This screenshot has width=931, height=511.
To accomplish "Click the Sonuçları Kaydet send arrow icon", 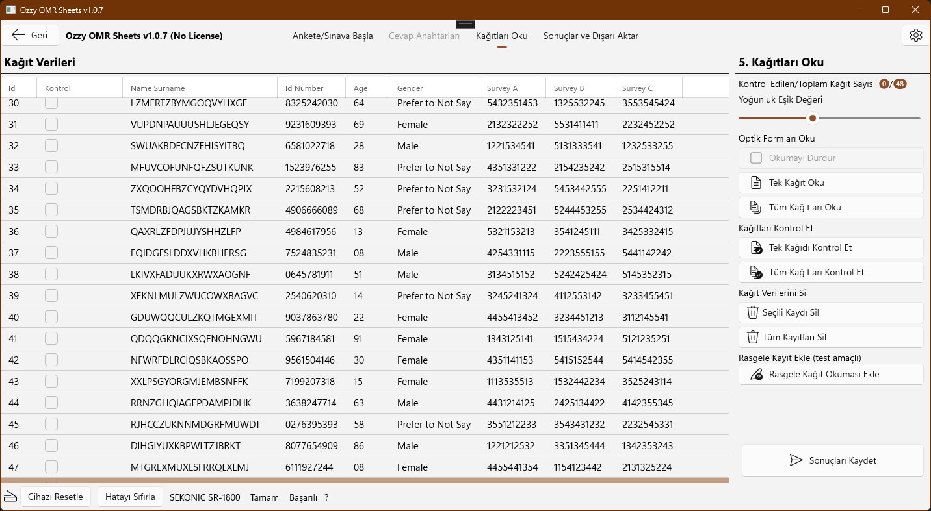I will click(x=796, y=460).
